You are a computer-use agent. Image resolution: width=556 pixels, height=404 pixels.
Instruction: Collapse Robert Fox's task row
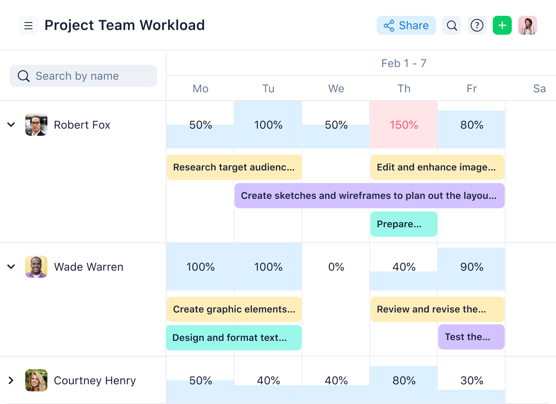coord(11,125)
